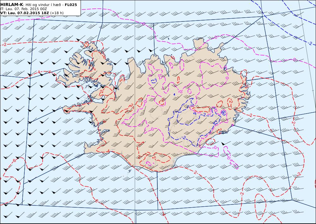Click the 'Hiti og vindur í hæð' caption
This screenshot has height=224, width=316.
(x=43, y=5)
